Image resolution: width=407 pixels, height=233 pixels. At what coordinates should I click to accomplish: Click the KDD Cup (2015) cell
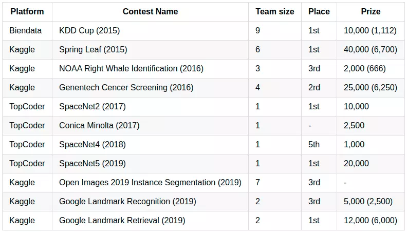89,31
